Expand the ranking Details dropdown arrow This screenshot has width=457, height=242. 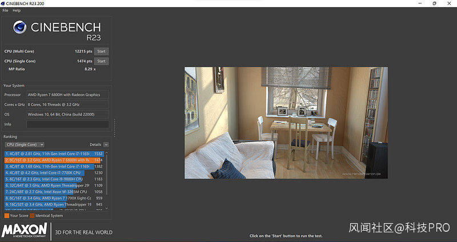tap(106, 144)
